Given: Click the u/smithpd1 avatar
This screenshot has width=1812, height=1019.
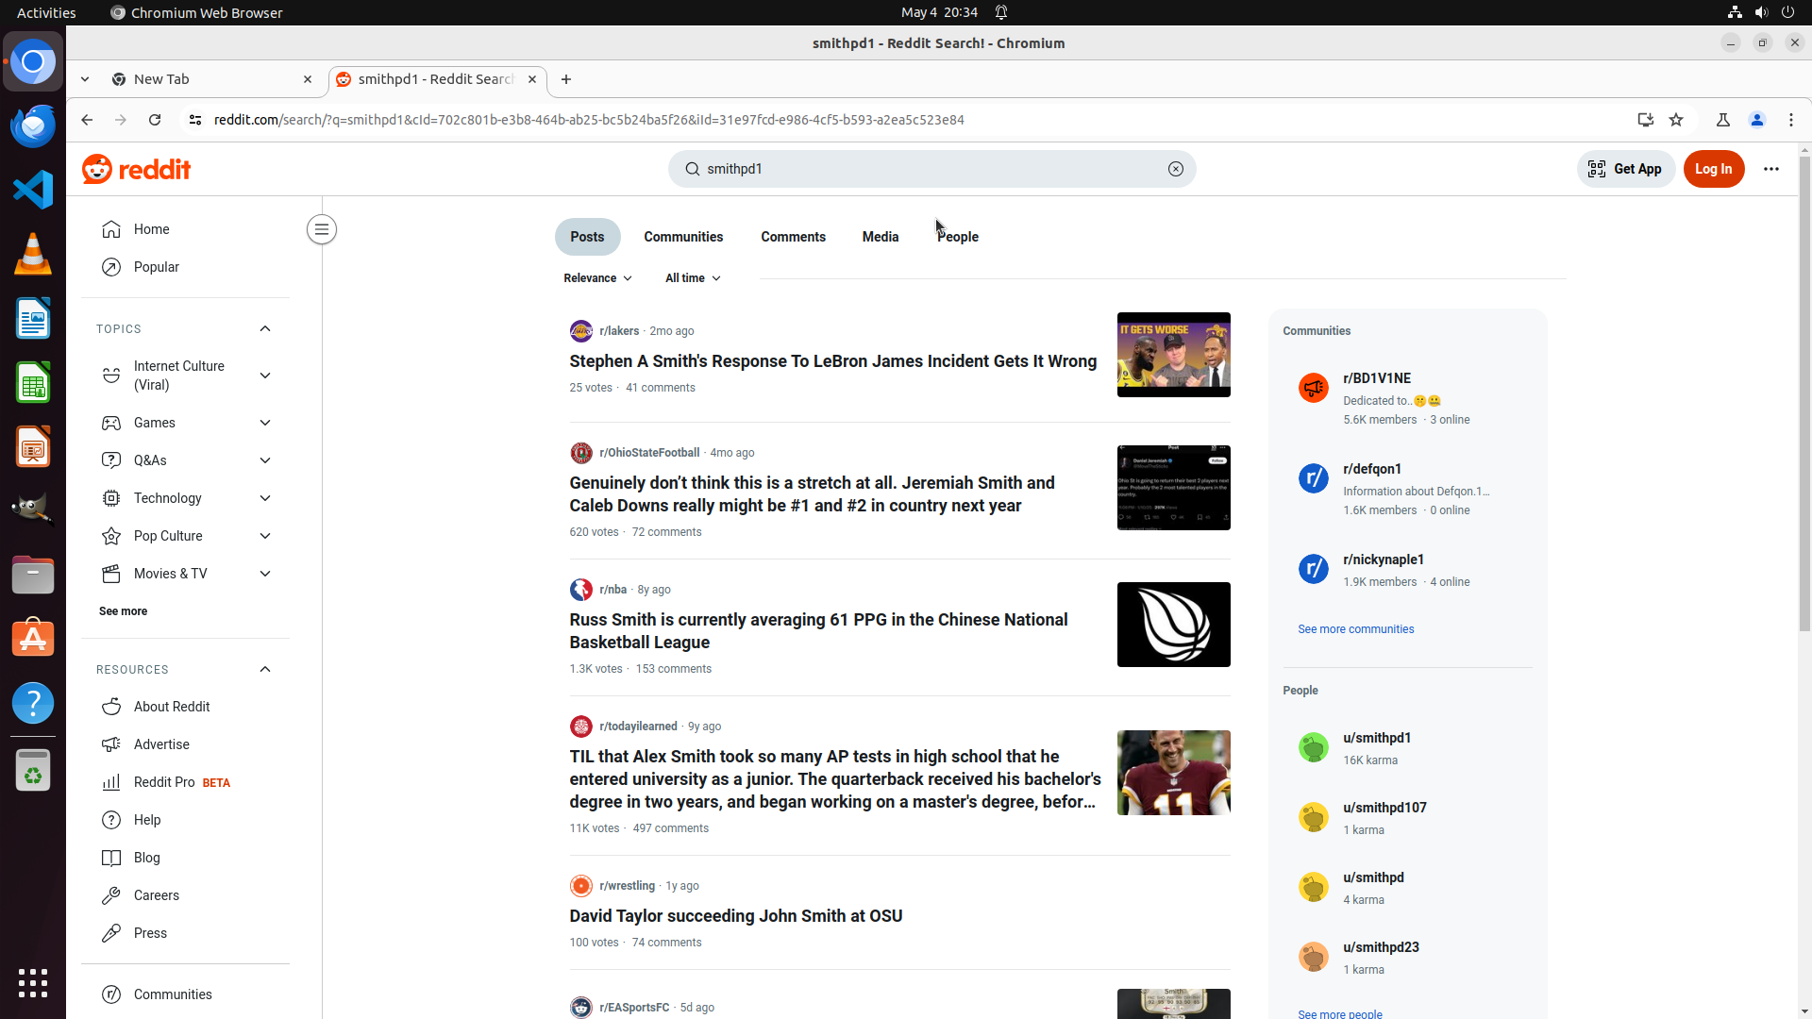Looking at the screenshot, I should [x=1313, y=747].
